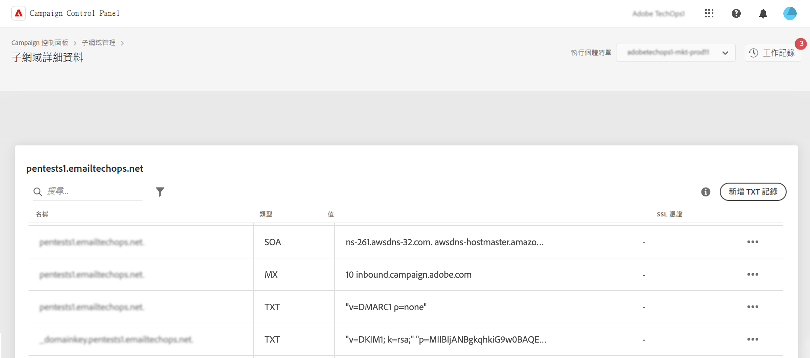Open the notifications bell icon
This screenshot has width=810, height=358.
tap(763, 14)
